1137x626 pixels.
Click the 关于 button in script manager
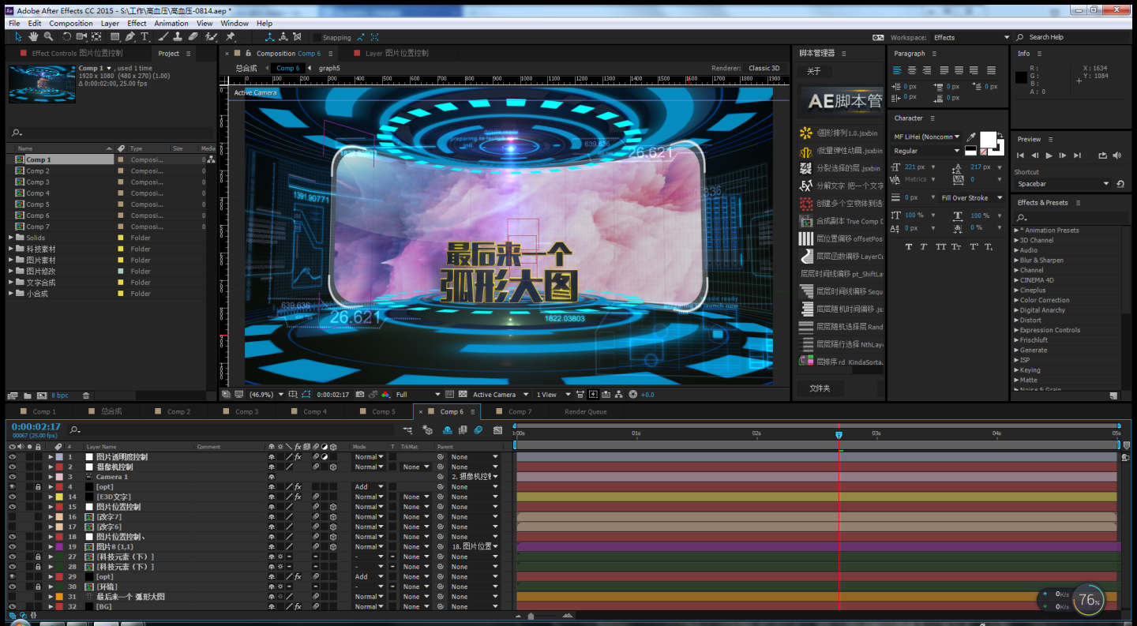point(814,71)
